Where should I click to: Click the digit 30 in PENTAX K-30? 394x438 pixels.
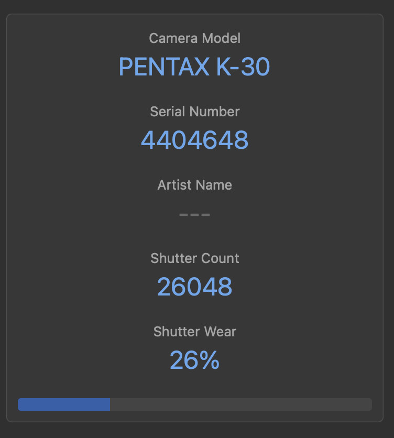pos(255,67)
